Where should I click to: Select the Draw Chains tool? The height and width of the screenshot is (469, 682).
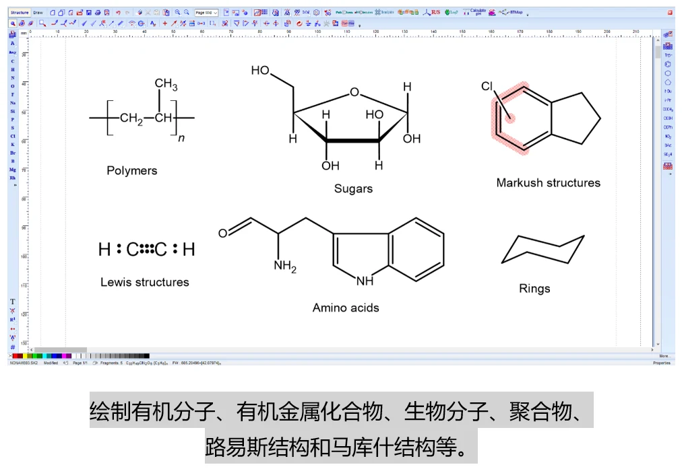pos(73,24)
